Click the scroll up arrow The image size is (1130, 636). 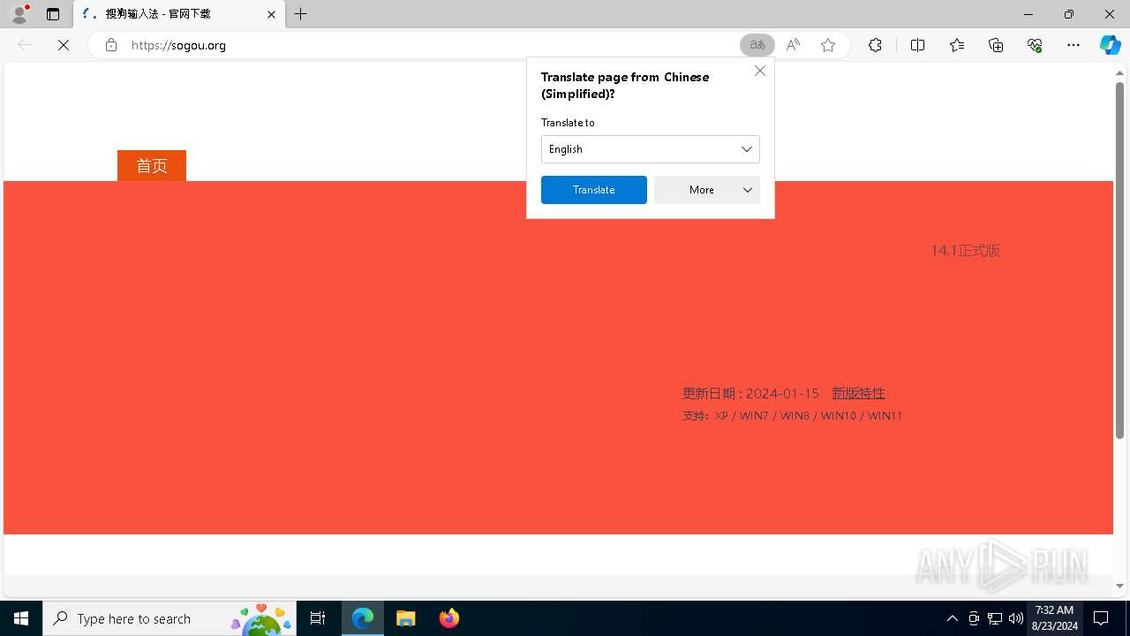pyautogui.click(x=1119, y=72)
